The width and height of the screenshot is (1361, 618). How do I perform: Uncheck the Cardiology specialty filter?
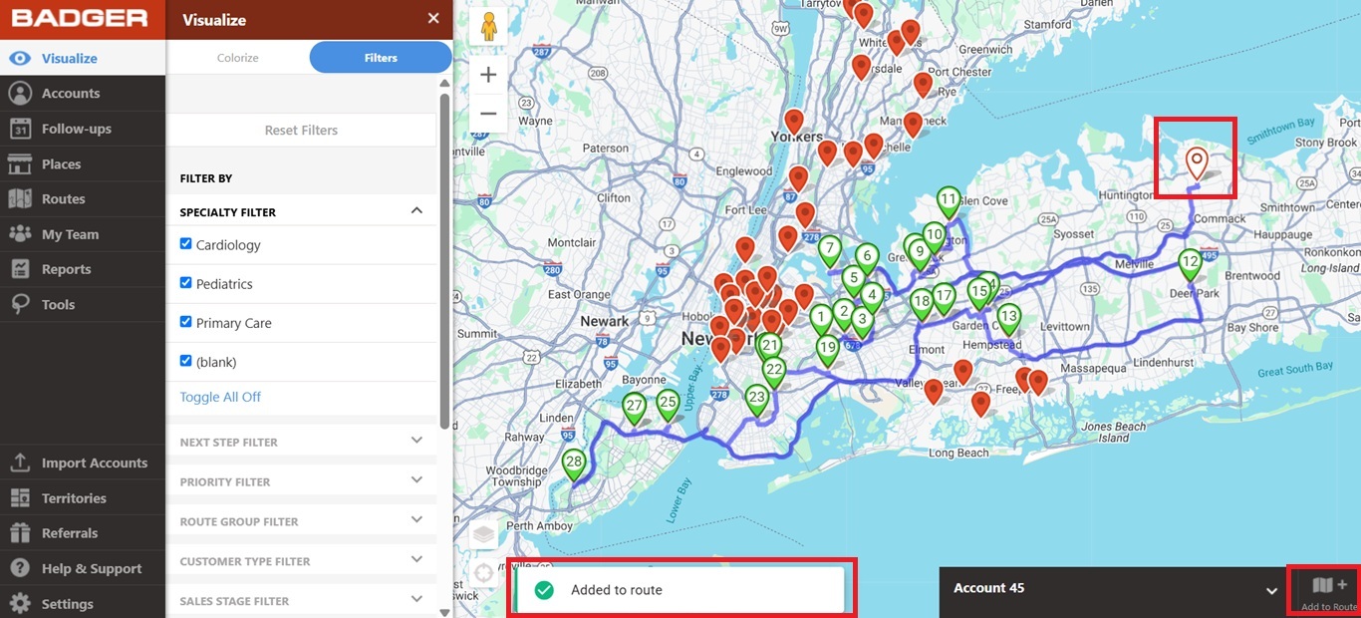click(x=185, y=244)
